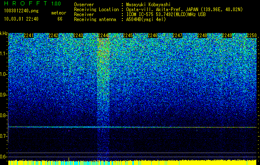Click the horizontal carrier line near 0.75 kHz

(132, 127)
